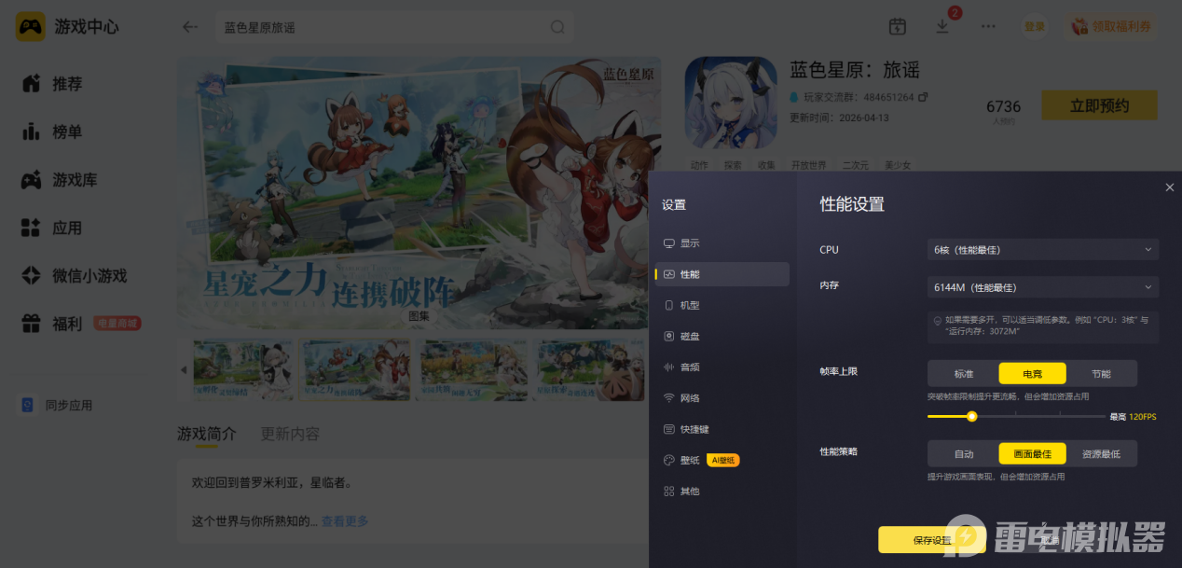Close the settings dialog
1182x568 pixels.
(1170, 187)
